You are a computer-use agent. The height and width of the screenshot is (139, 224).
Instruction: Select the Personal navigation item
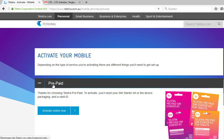tap(64, 16)
